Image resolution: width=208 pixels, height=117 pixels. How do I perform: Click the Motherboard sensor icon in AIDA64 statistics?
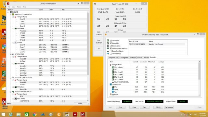click(x=113, y=67)
